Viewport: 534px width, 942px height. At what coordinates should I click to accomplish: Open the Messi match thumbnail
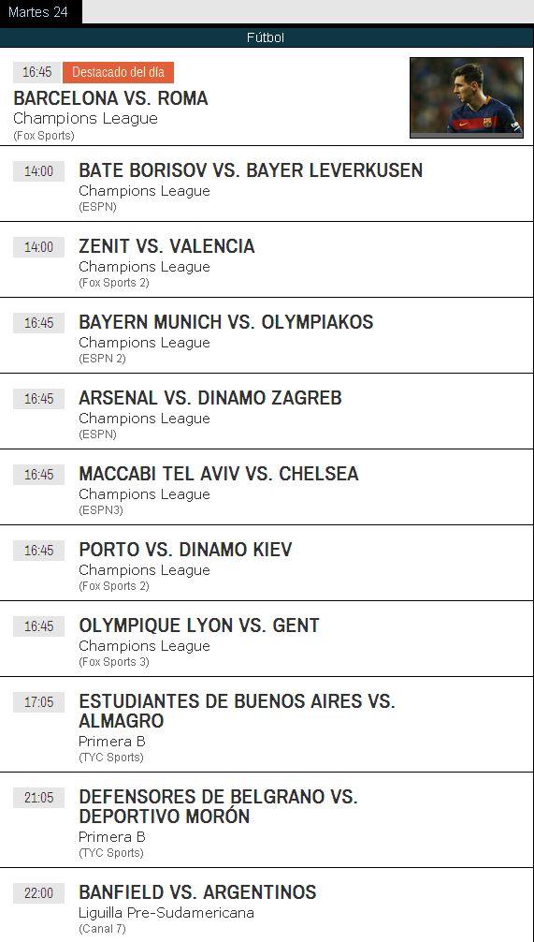coord(467,97)
